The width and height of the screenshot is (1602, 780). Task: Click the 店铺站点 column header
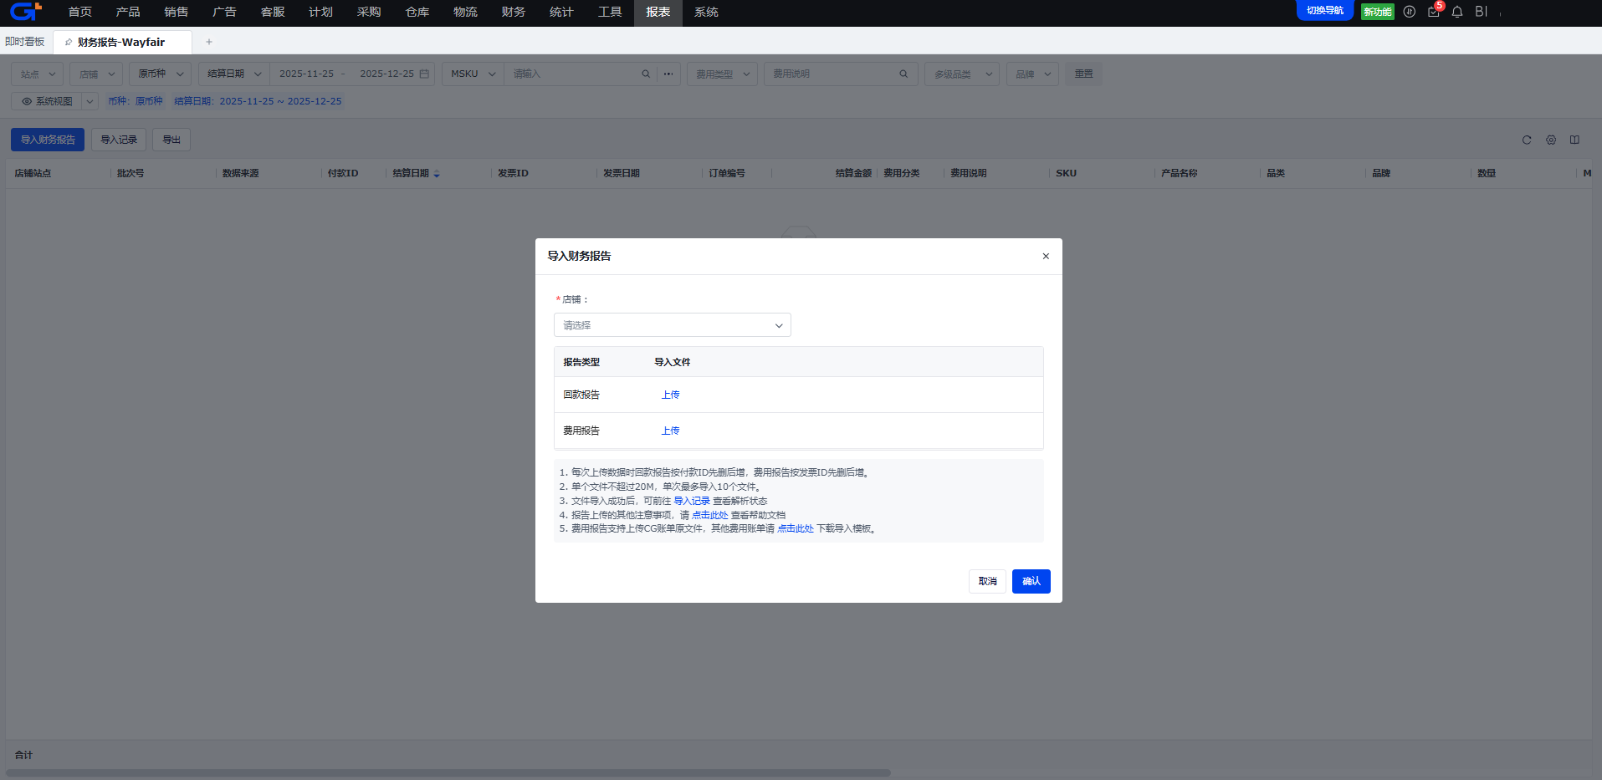pos(33,173)
